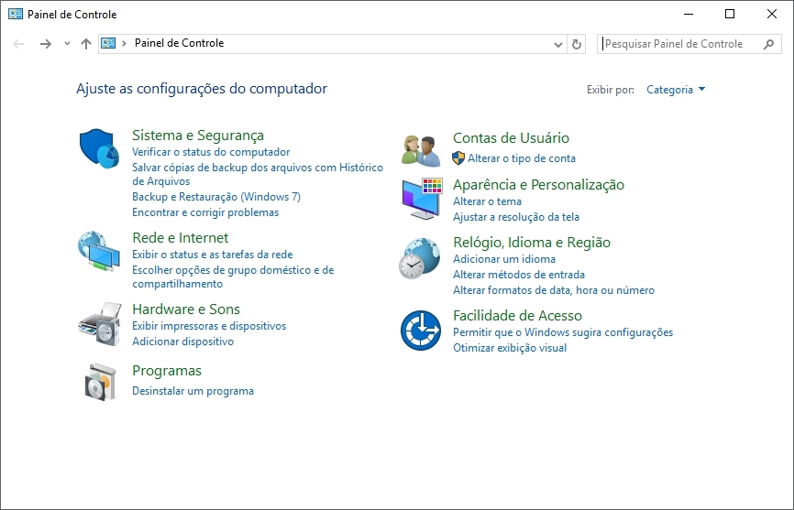This screenshot has height=510, width=794.
Task: Click Exibir o status e as tarefas da rede
Action: click(213, 255)
